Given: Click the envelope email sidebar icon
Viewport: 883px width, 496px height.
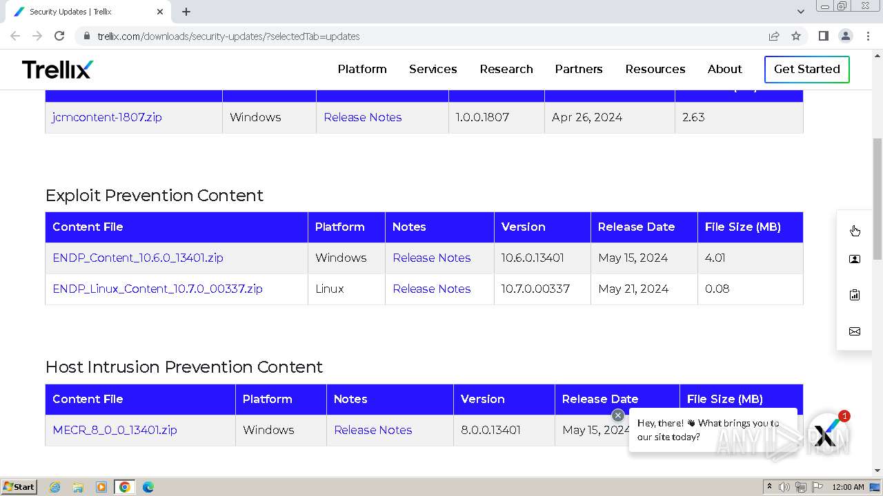Looking at the screenshot, I should tap(855, 331).
